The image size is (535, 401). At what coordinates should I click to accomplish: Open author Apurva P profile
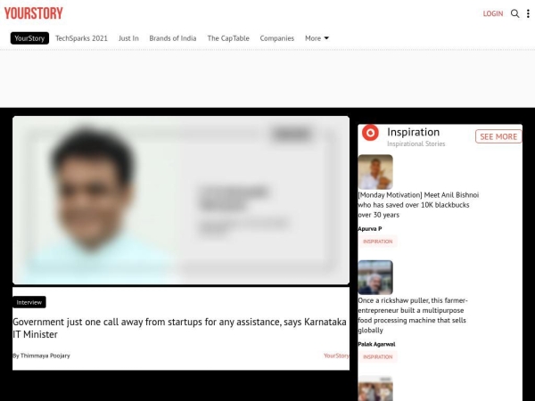pos(370,229)
